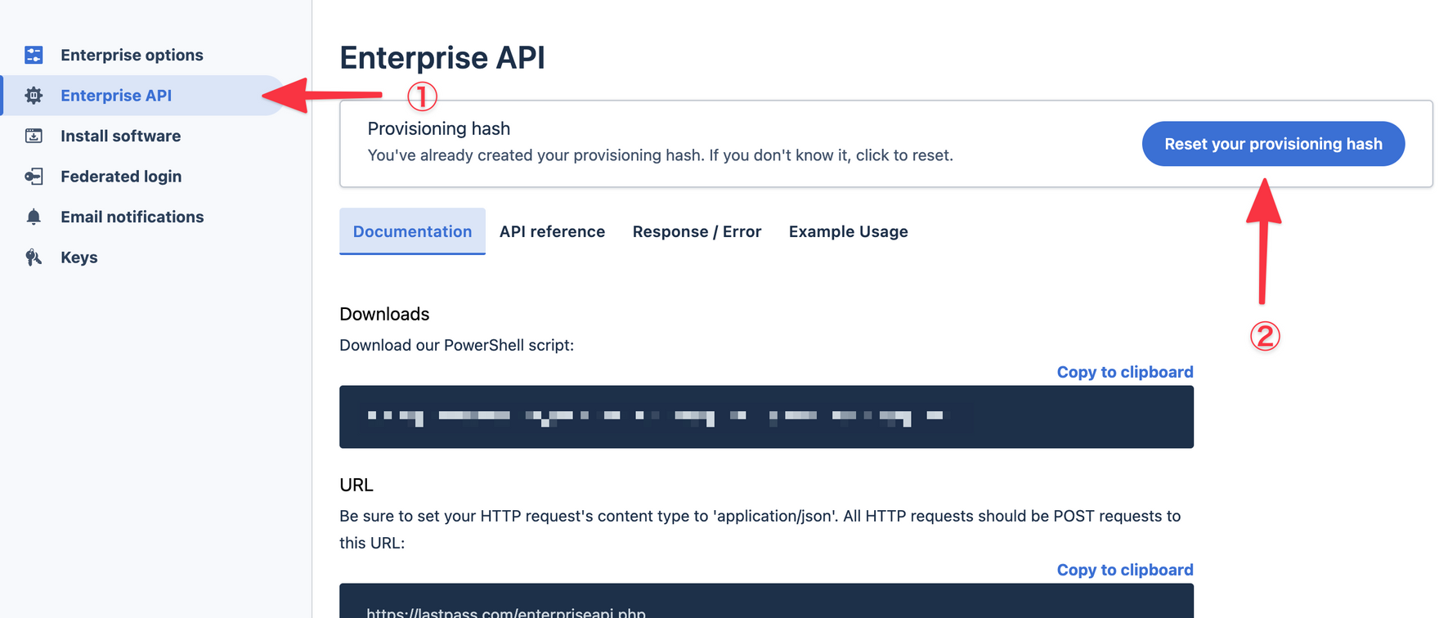Click the 'Be sure to set your HTTP request' text
This screenshot has height=618, width=1439.
(x=760, y=529)
